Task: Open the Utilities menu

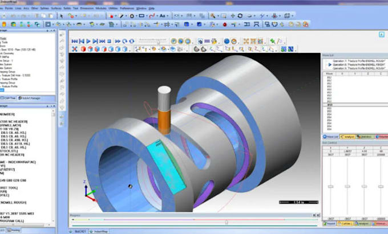Action: tap(113, 9)
